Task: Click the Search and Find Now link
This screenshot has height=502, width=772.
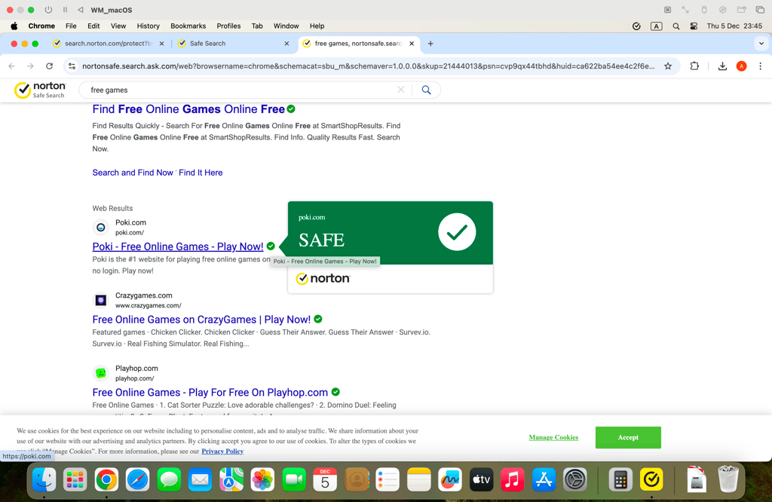Action: click(x=133, y=173)
